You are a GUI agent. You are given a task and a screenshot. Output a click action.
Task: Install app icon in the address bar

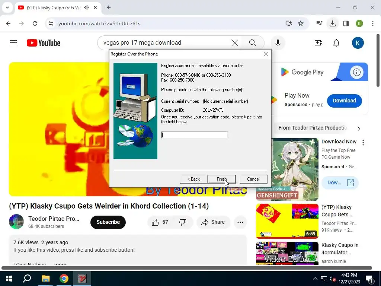288,23
